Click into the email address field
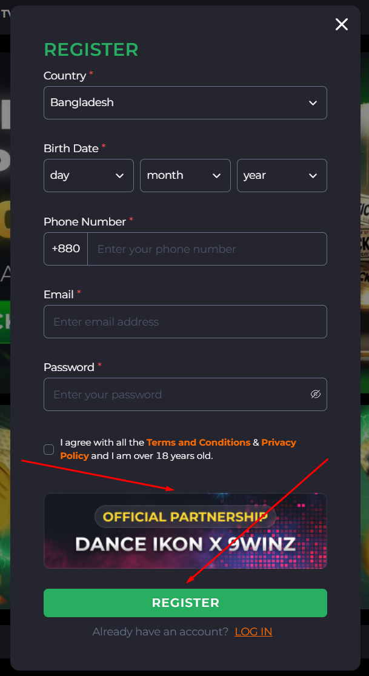Image resolution: width=369 pixels, height=676 pixels. point(185,321)
